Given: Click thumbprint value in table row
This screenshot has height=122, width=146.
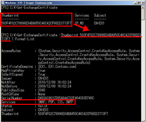Looking at the screenshot, I should pyautogui.click(x=36, y=23).
